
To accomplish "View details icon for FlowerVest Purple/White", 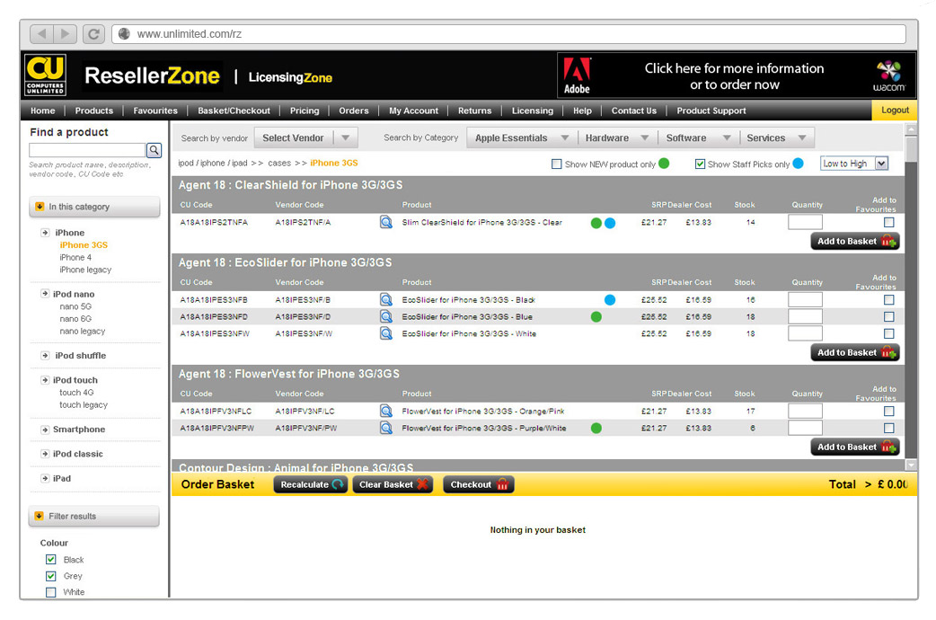I will pos(386,428).
